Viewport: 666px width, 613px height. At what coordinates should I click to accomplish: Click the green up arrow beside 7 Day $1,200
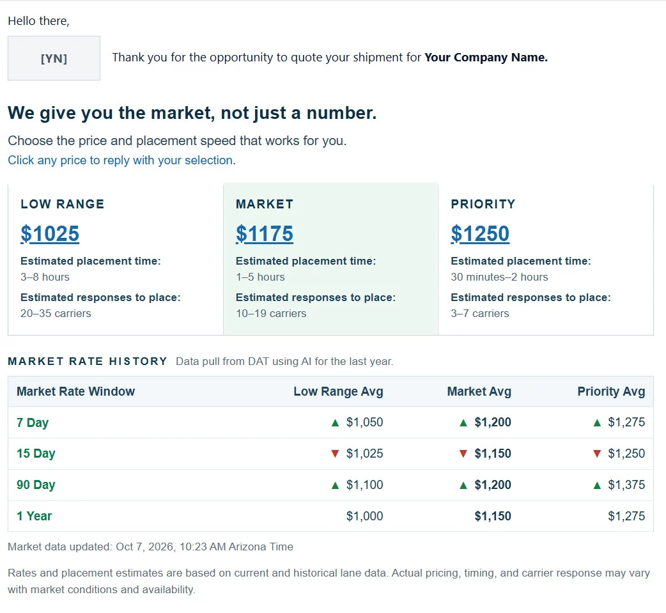463,423
